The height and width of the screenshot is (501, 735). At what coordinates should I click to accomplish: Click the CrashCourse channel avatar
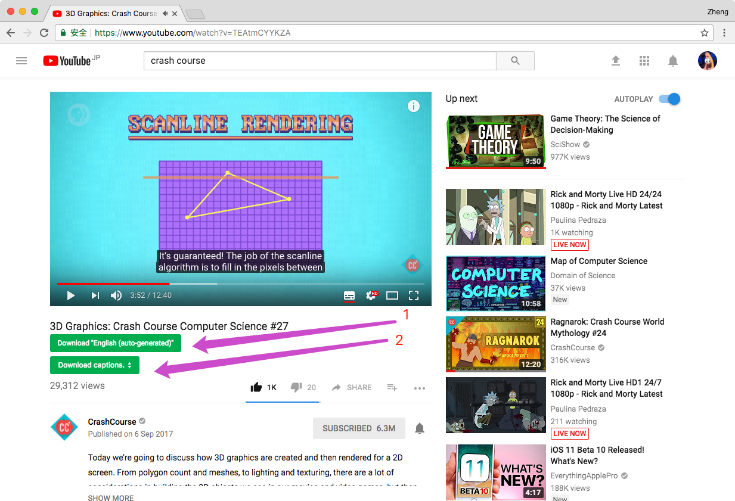[64, 427]
